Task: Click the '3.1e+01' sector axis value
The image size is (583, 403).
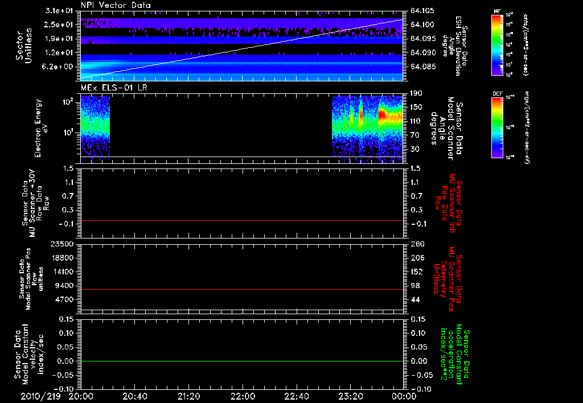Action: click(x=60, y=11)
